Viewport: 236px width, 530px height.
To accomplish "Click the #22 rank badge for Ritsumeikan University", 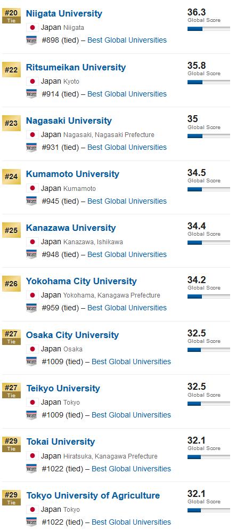I will tap(11, 70).
